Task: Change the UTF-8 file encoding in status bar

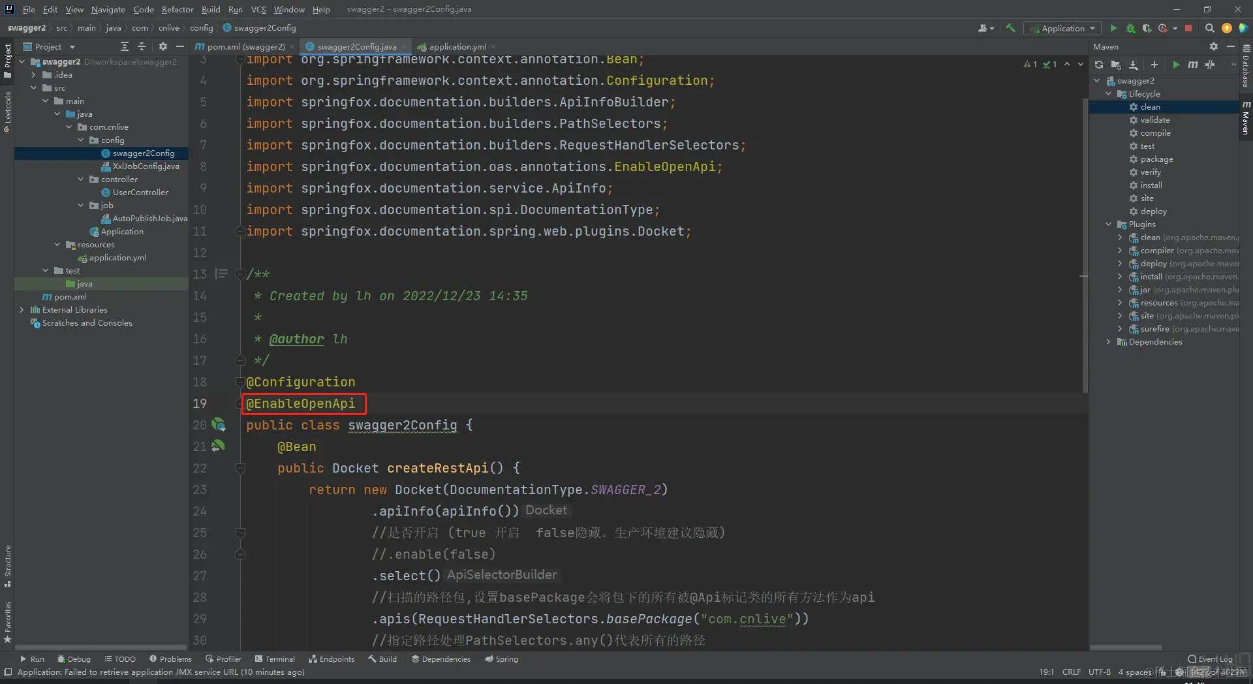Action: click(x=1100, y=672)
